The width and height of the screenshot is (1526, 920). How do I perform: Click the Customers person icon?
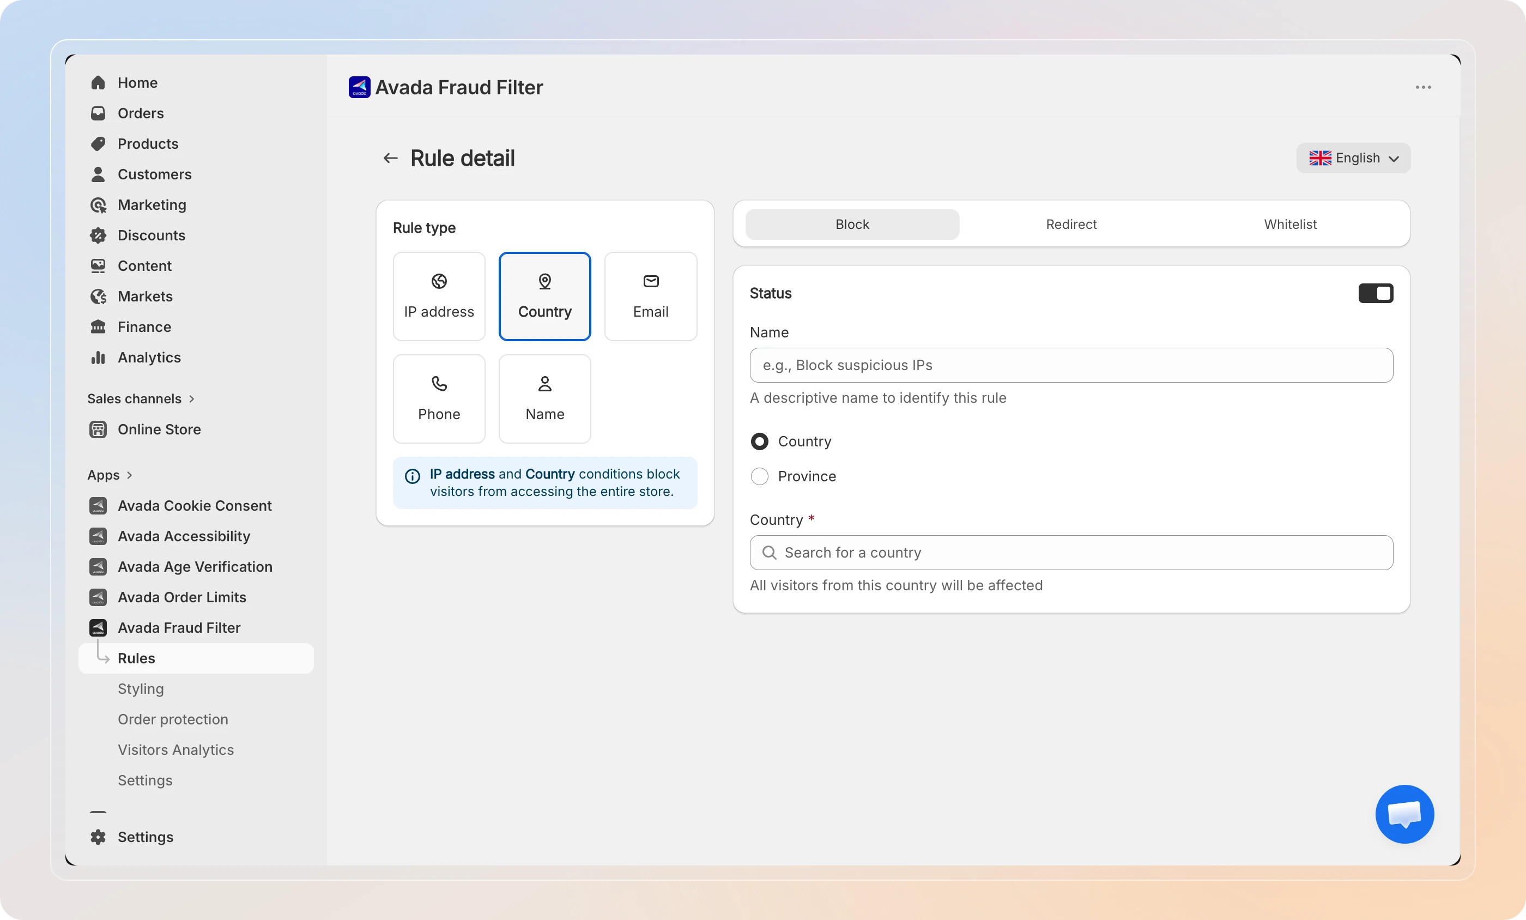click(98, 175)
